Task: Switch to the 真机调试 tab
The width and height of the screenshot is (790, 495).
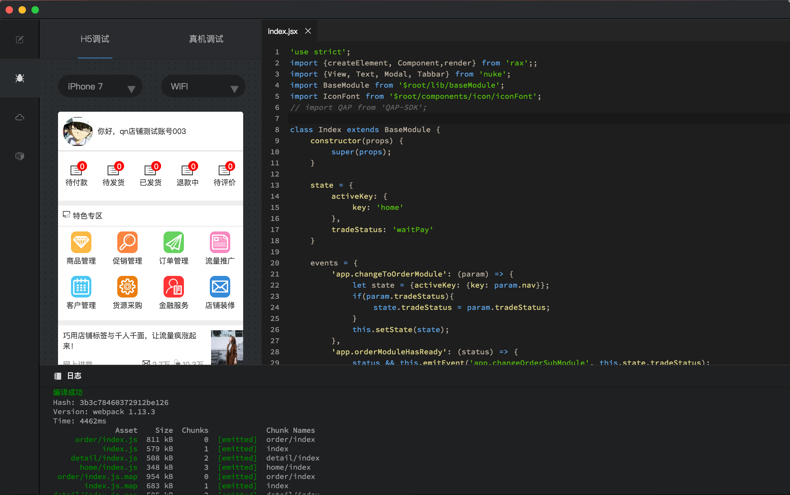Action: coord(206,39)
